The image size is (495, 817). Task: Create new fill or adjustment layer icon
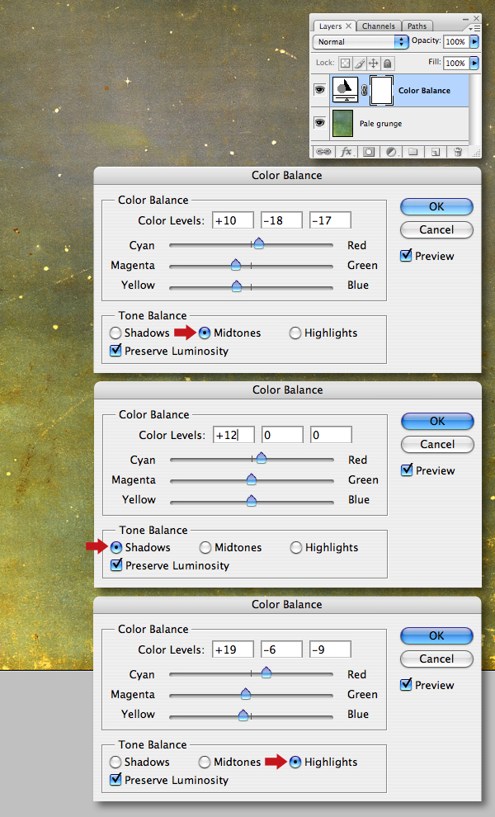pyautogui.click(x=391, y=152)
